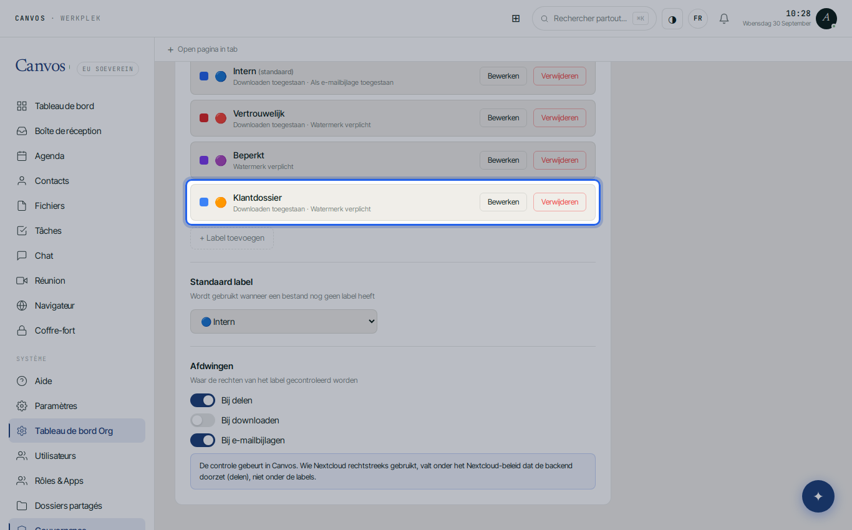Open Contacts page
This screenshot has width=852, height=530.
[x=77, y=181]
